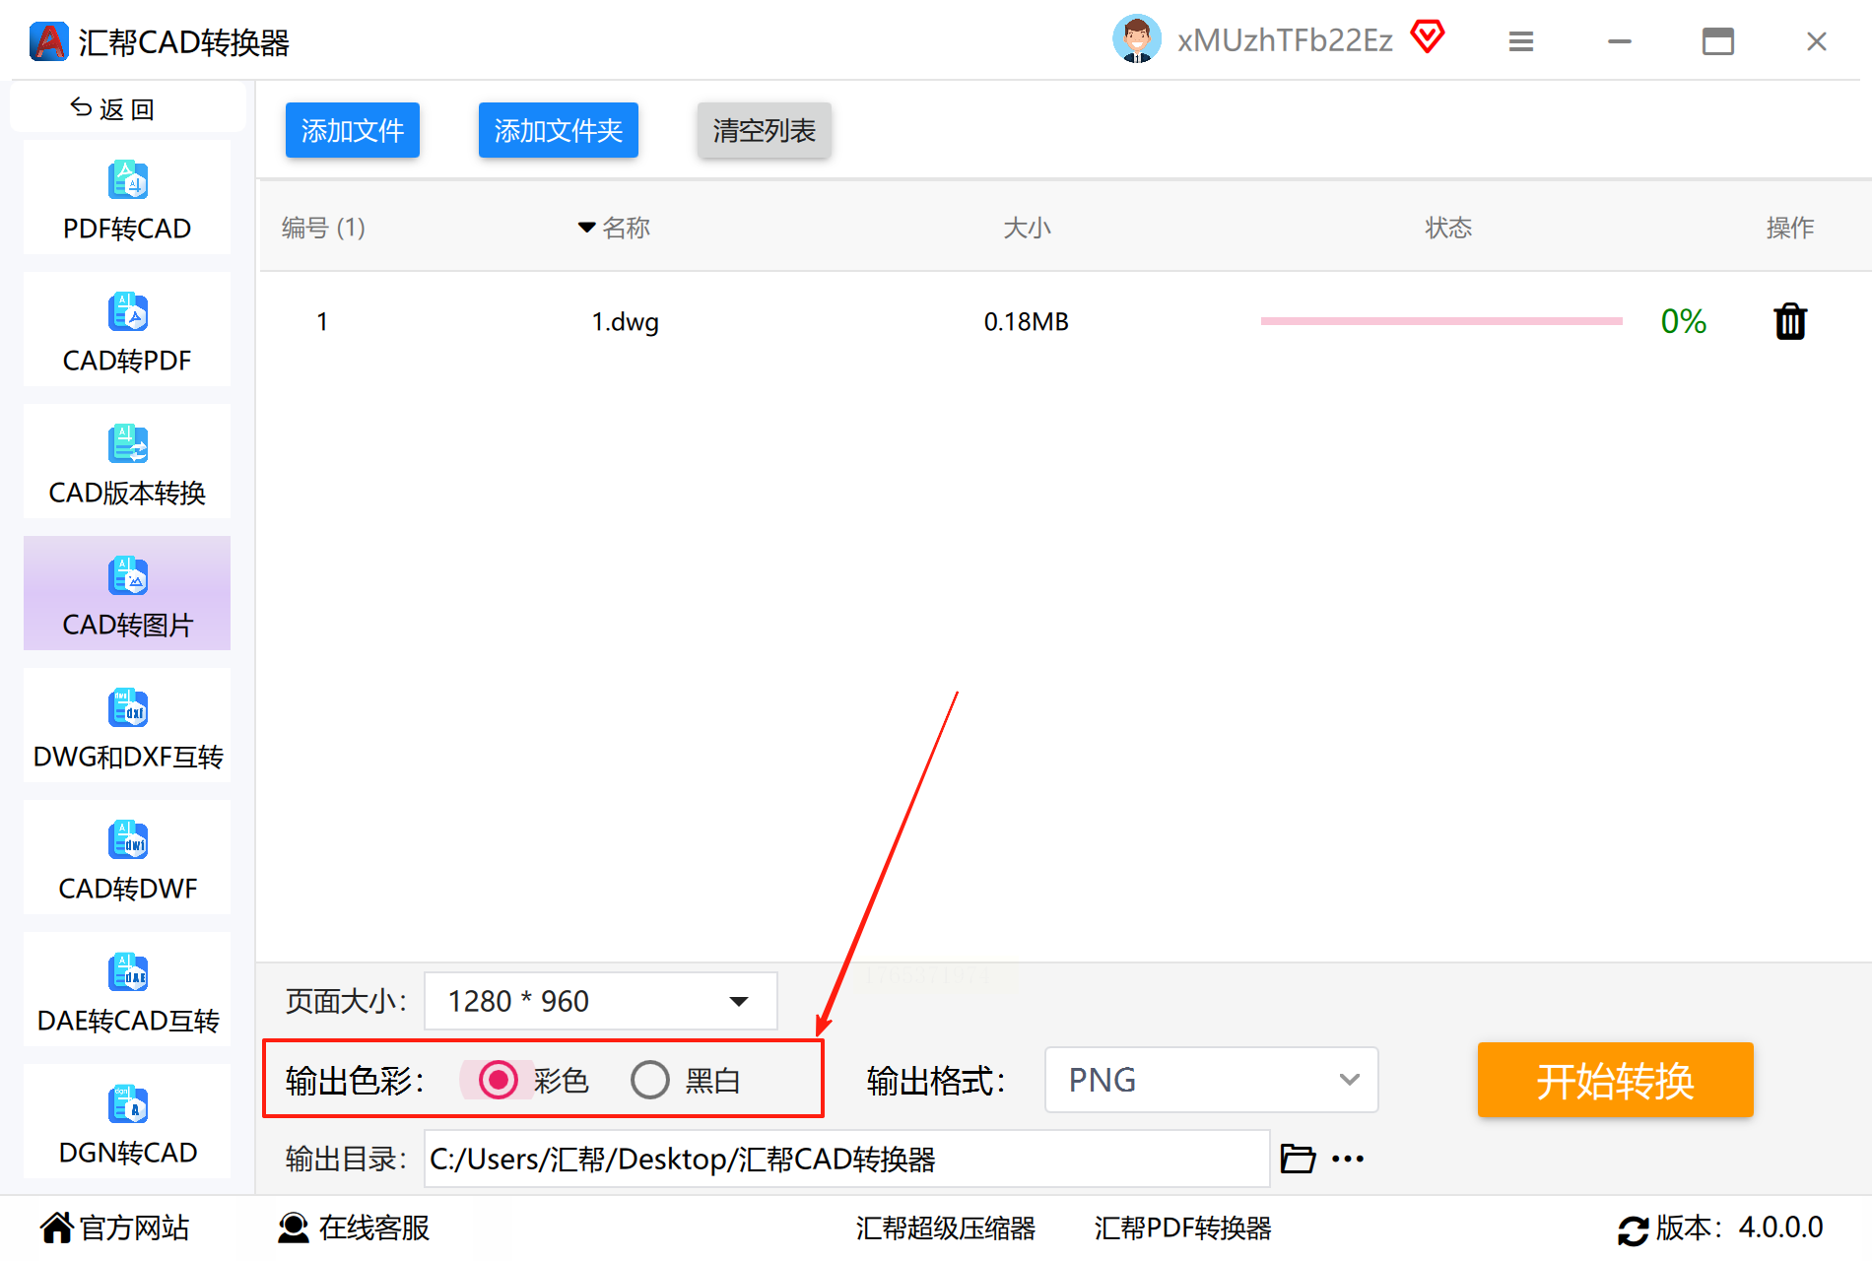
Task: Click the pink progress bar for 1.dwg
Action: pos(1441,321)
